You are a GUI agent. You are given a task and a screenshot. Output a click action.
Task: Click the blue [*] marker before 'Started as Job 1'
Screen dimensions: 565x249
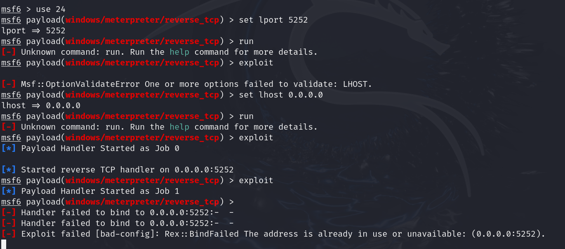(x=9, y=191)
